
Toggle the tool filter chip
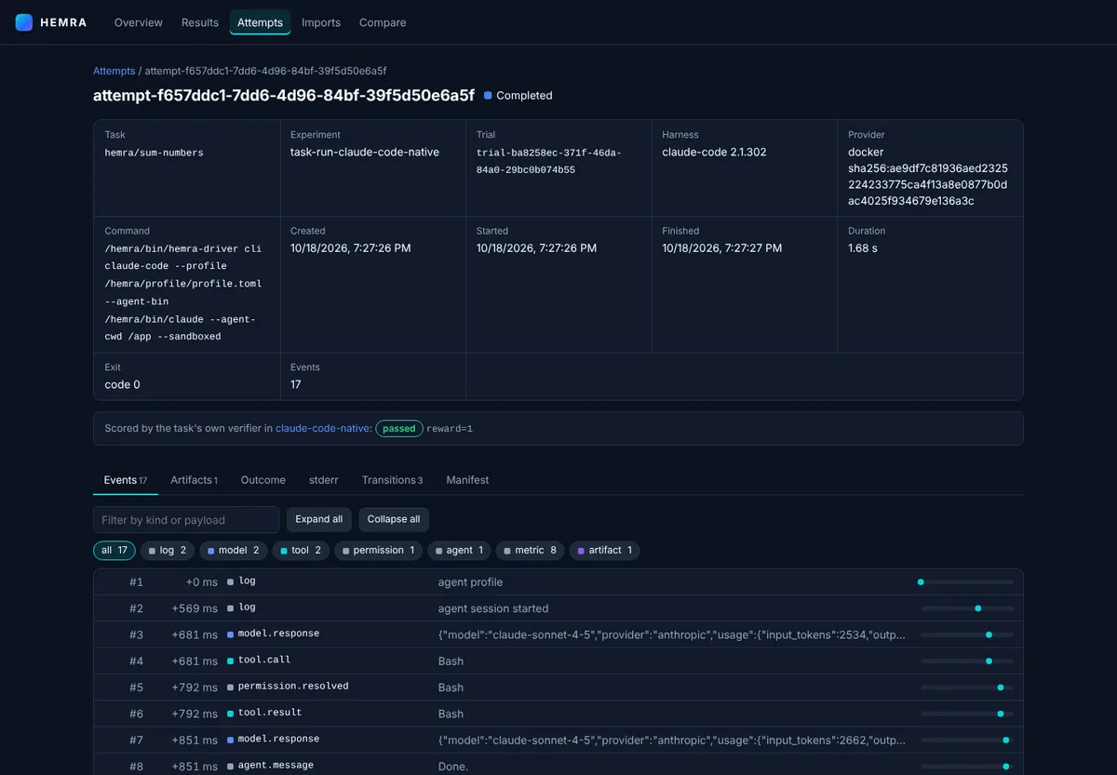pyautogui.click(x=301, y=551)
